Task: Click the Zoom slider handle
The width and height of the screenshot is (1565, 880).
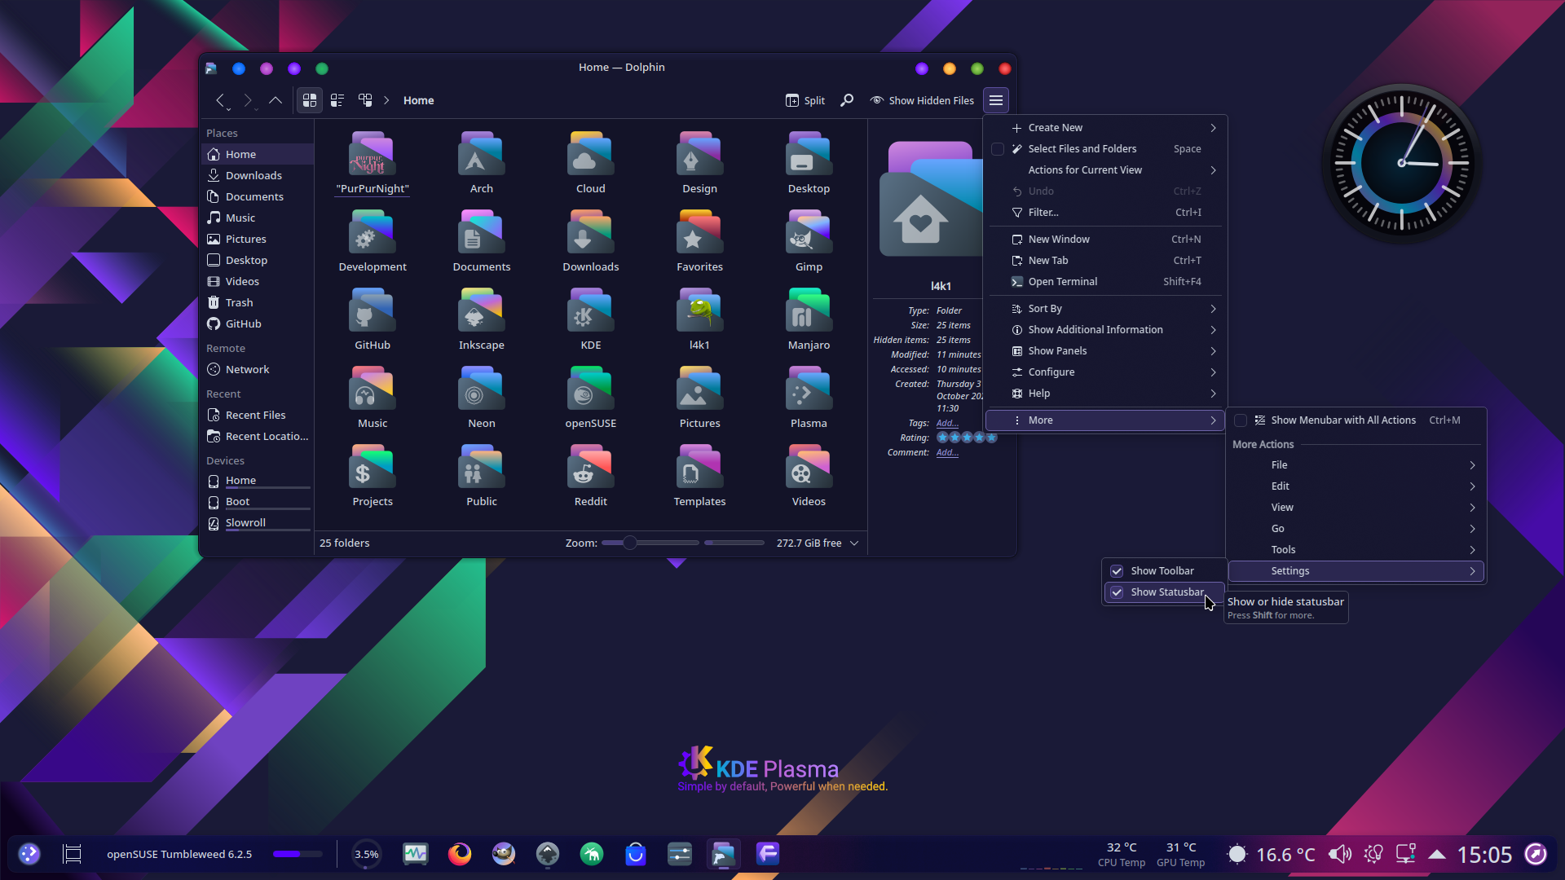Action: (x=630, y=543)
